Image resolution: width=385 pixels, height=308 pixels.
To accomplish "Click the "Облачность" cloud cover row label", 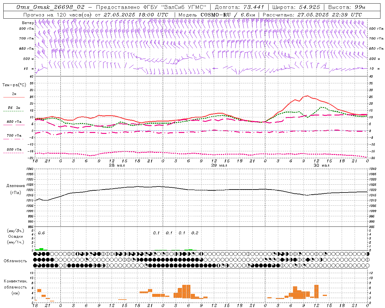I will click(15, 261).
